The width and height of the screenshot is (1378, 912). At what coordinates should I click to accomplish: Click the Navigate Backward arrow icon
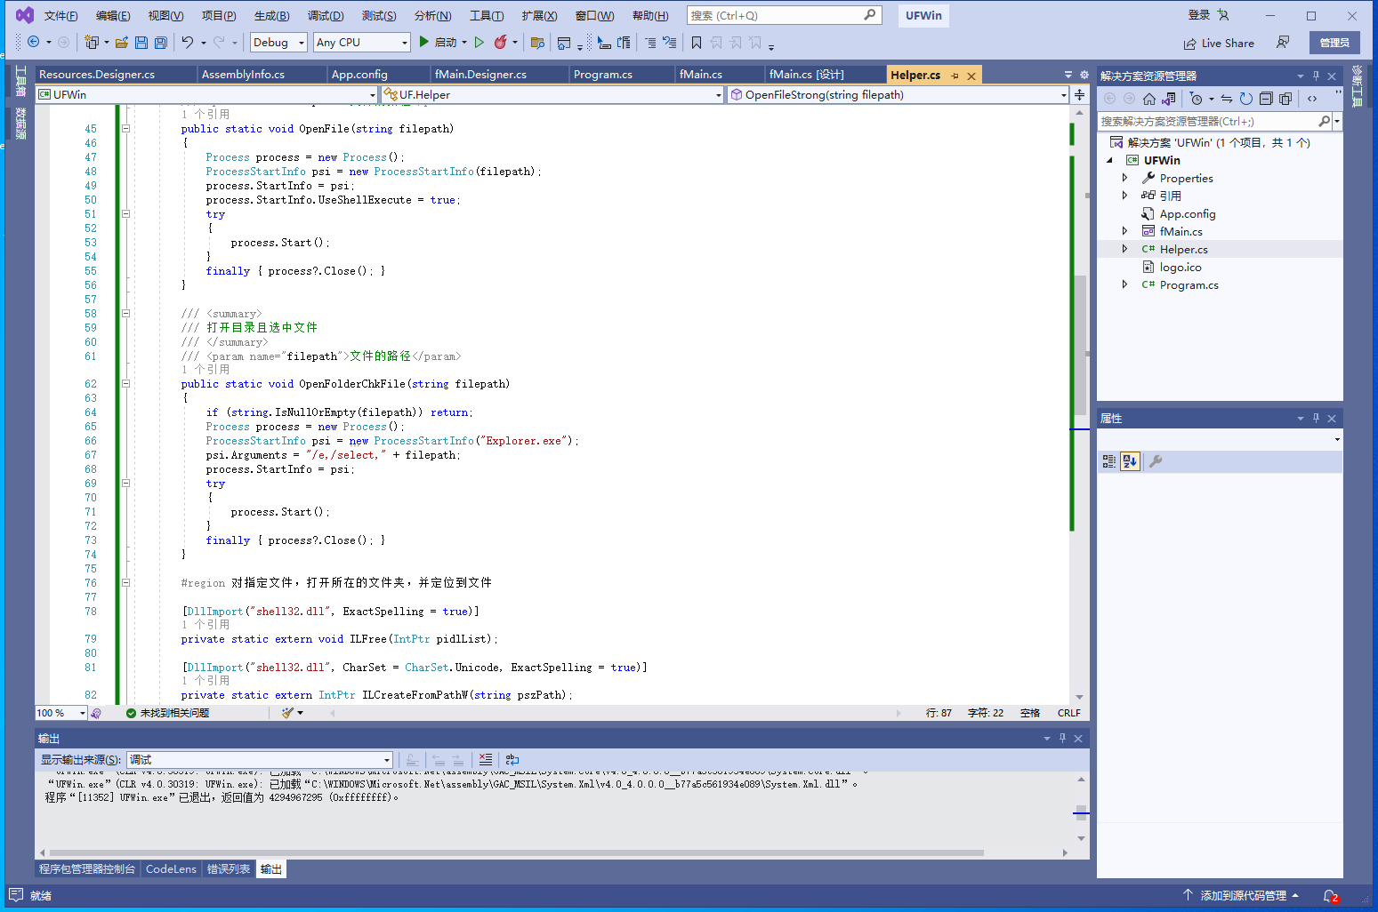(x=33, y=42)
